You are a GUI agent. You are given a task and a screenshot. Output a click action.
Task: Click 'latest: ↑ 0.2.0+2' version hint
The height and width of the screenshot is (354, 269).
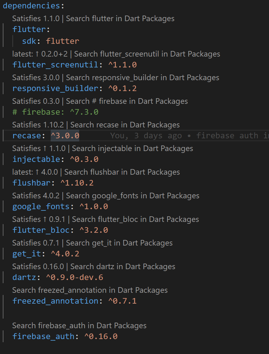[x=40, y=54]
